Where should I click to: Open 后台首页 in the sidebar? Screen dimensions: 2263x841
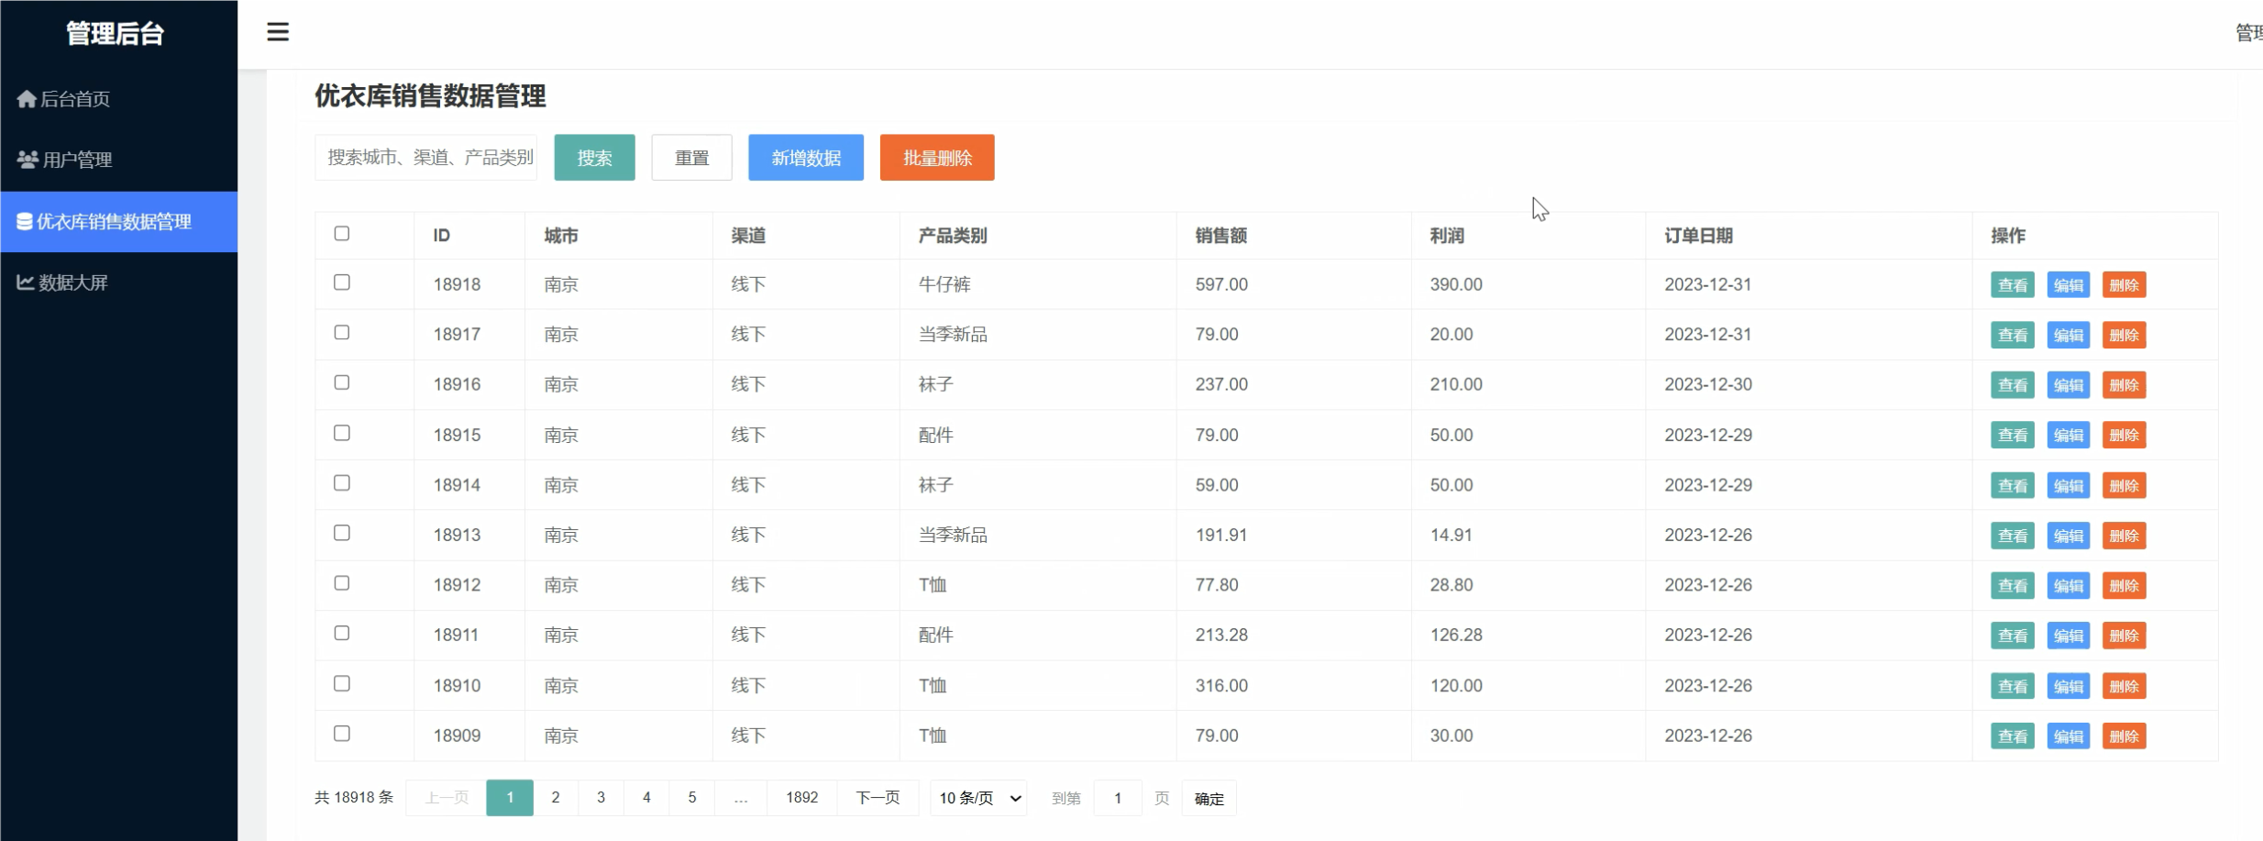(x=119, y=98)
